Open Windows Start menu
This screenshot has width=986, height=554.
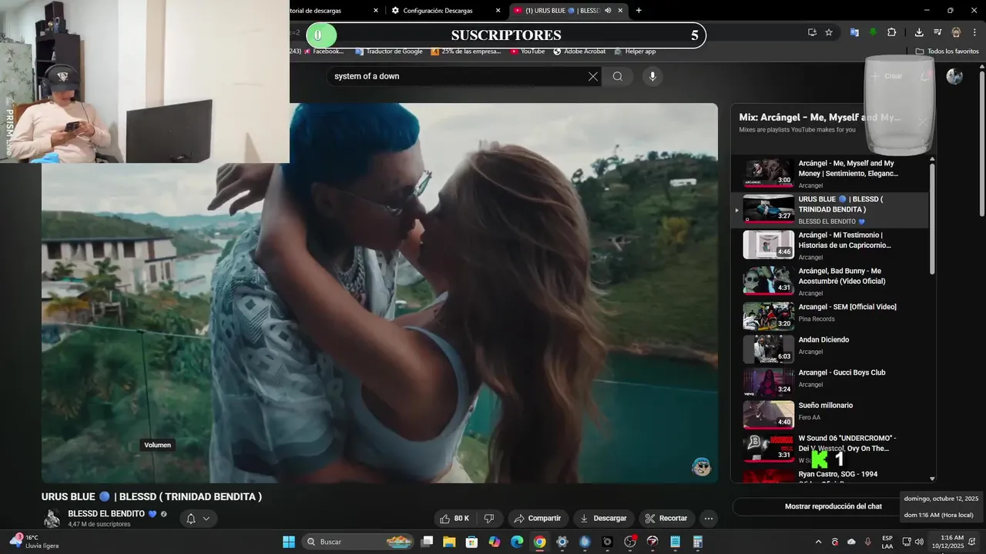pyautogui.click(x=289, y=542)
